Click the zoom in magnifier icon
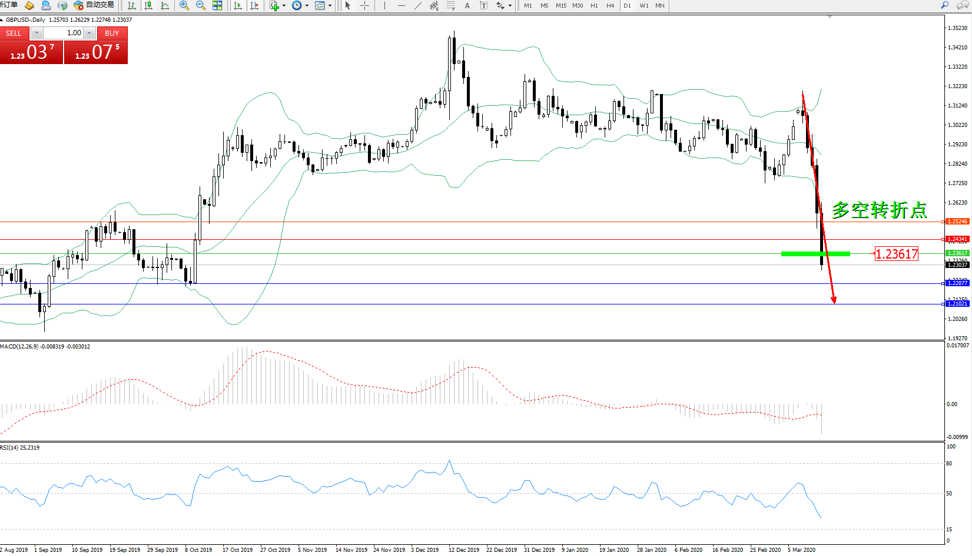Screen dimensions: 972x556 click(x=184, y=5)
